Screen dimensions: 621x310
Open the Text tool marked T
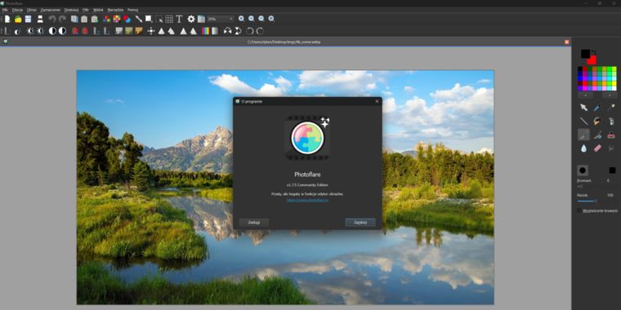pyautogui.click(x=179, y=19)
